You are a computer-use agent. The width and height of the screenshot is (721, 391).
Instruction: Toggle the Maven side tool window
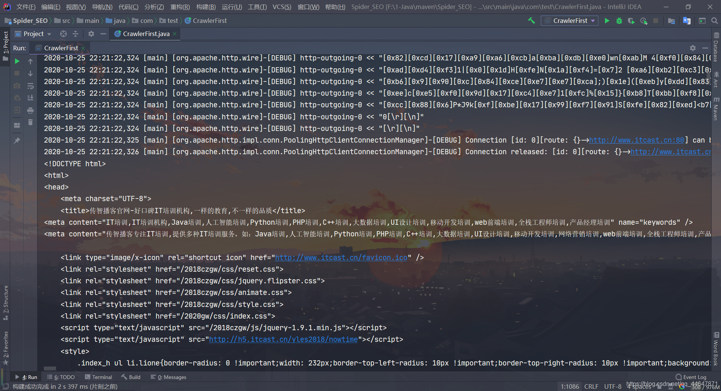(716, 109)
